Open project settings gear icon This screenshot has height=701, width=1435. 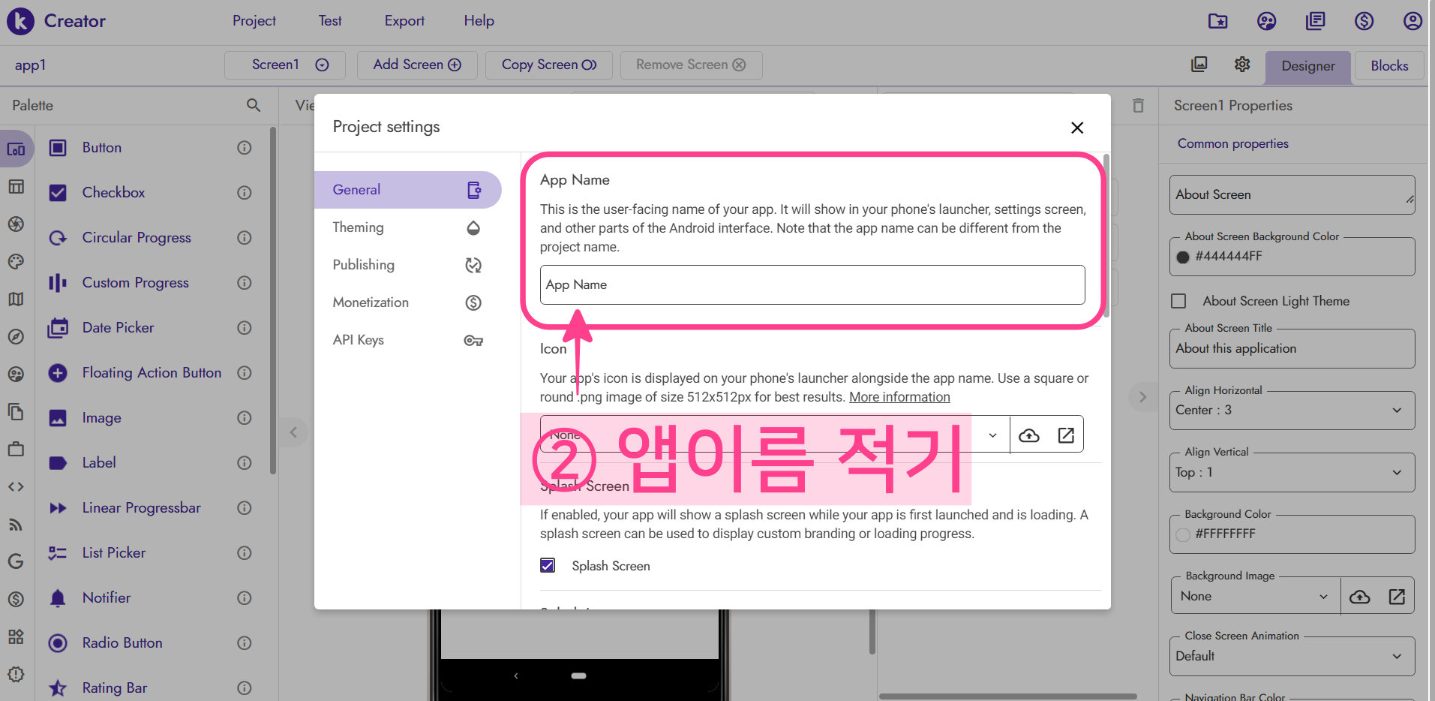coord(1242,65)
